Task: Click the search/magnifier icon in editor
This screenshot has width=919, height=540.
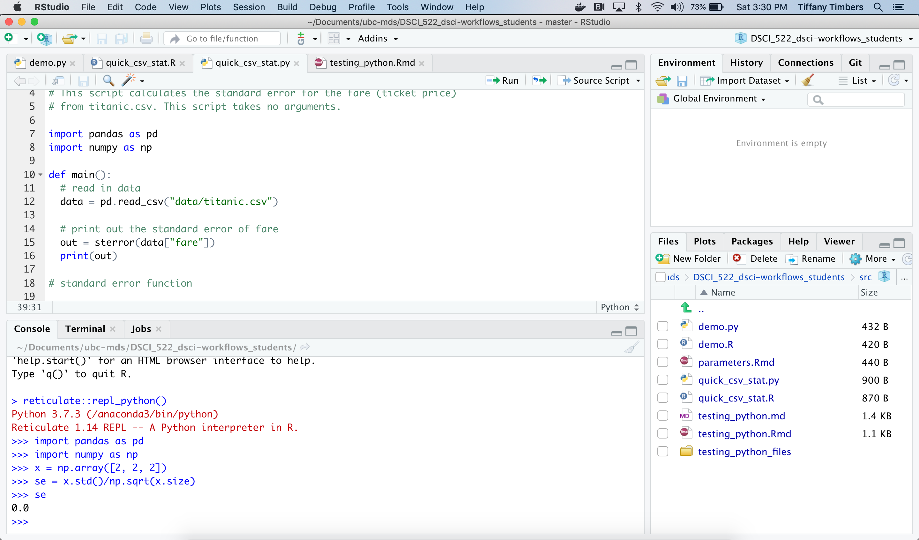Action: coord(107,80)
